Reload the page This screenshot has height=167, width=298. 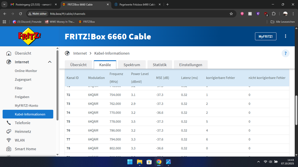[21, 14]
